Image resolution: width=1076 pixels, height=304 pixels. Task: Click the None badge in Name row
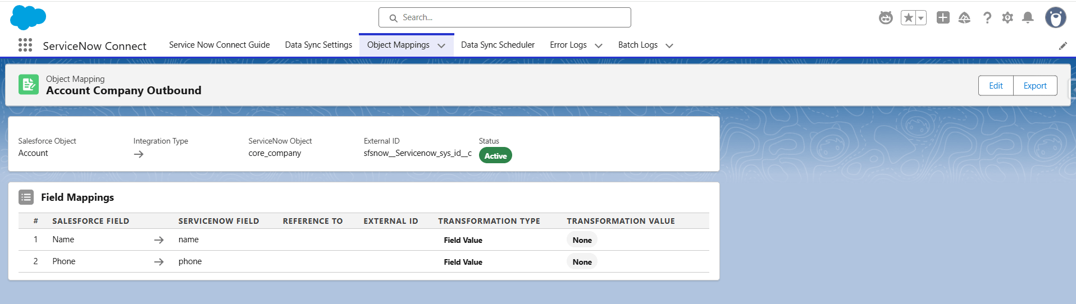coord(582,240)
